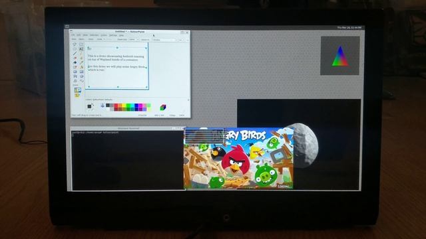The height and width of the screenshot is (239, 426).
Task: Open the Selection menu in KolourPaint
Action: tap(95, 35)
